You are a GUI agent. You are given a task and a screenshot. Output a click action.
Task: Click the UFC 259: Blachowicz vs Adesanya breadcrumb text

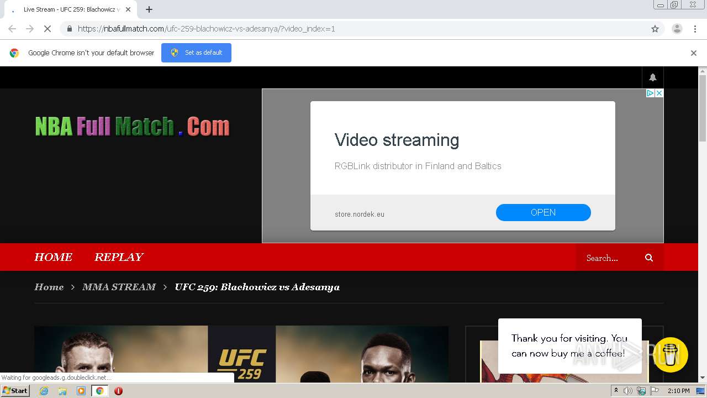point(257,287)
